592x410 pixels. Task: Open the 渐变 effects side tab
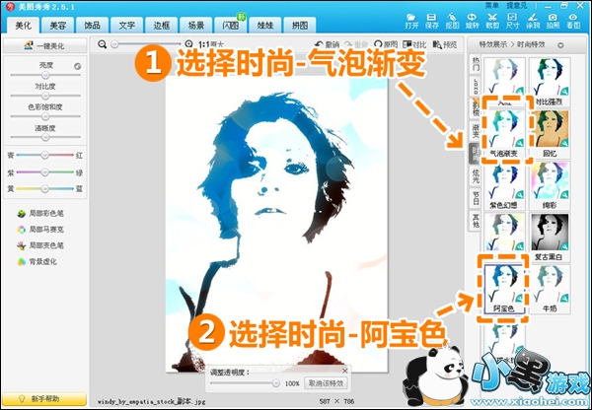click(476, 130)
